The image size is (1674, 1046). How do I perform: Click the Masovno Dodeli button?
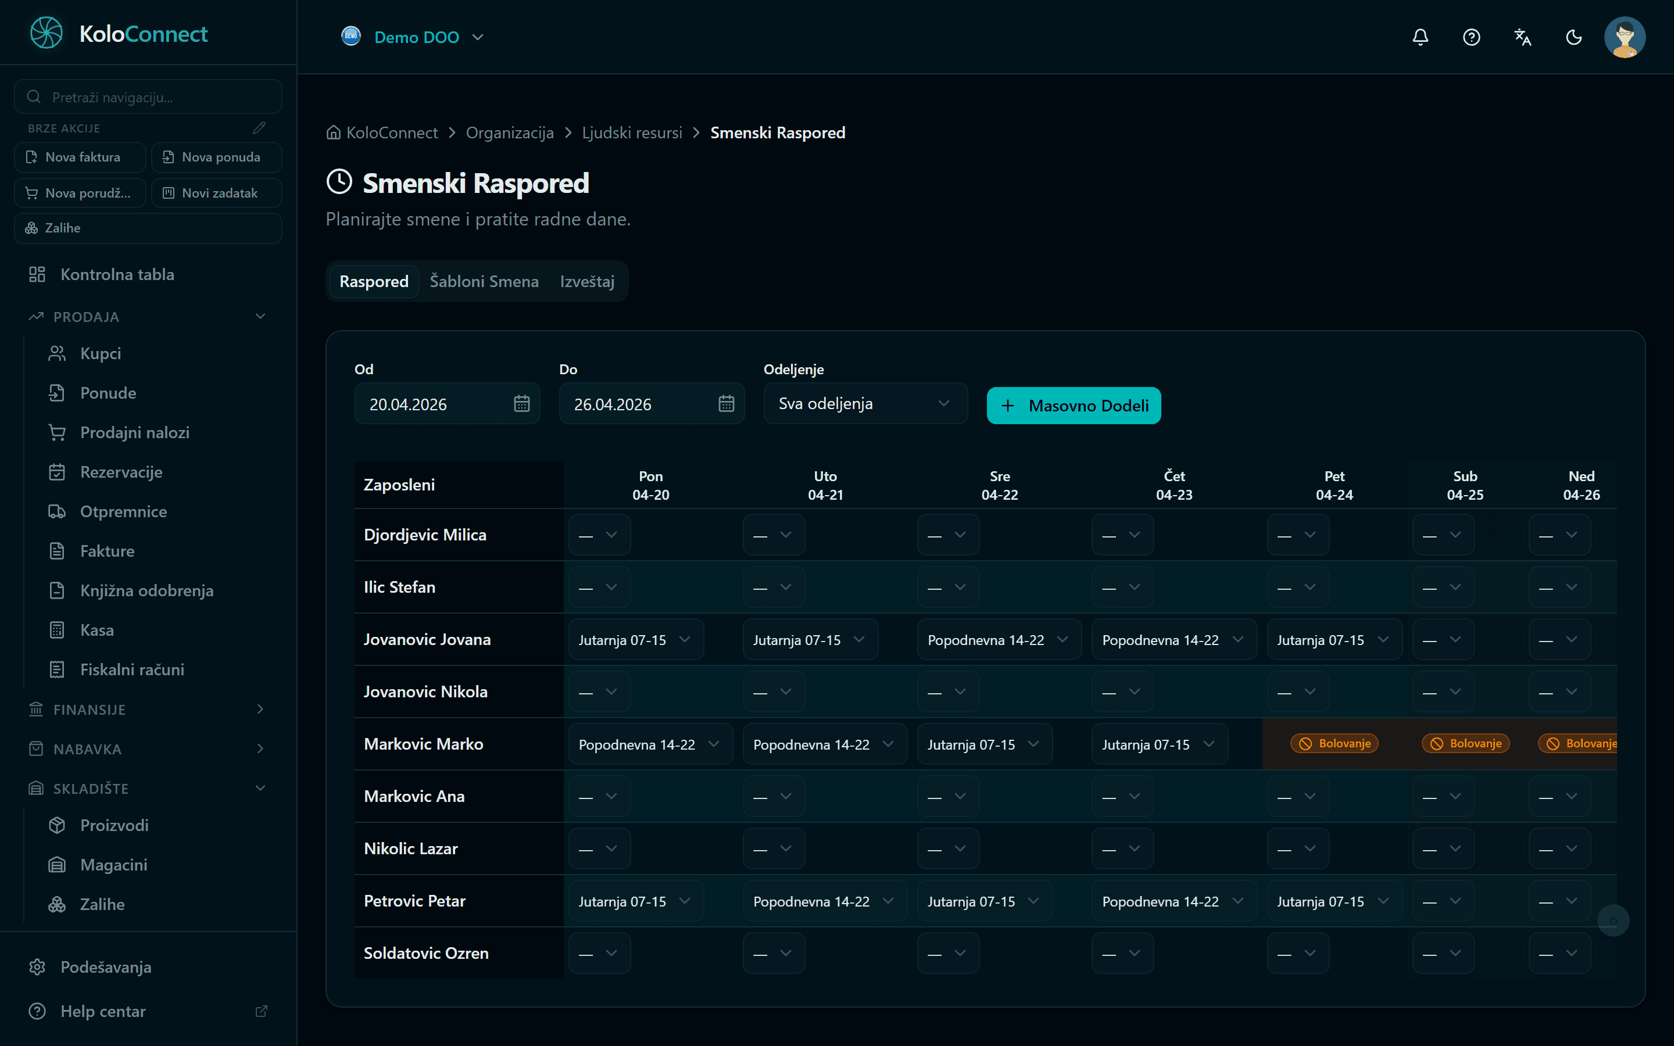tap(1074, 406)
